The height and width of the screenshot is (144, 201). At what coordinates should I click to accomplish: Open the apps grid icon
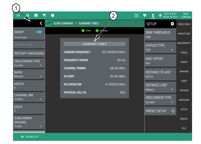pos(28,15)
